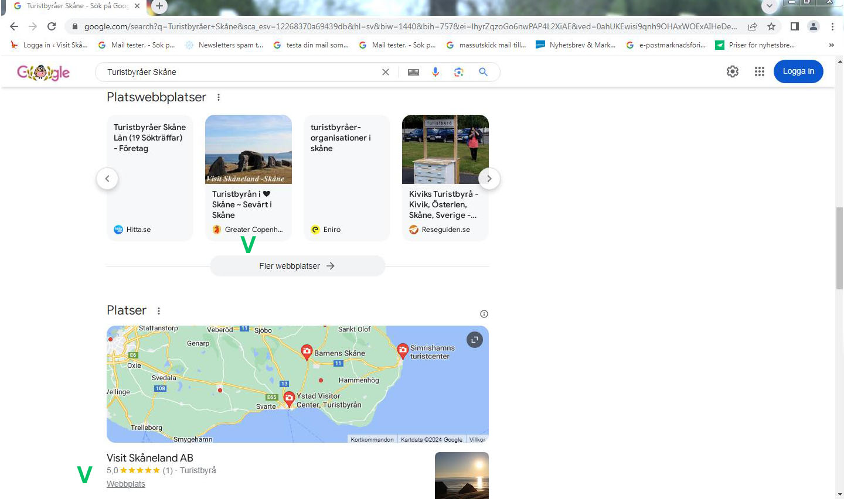Image resolution: width=844 pixels, height=499 pixels.
Task: Open Kiviks Turistbyrå stand photo
Action: coord(445,149)
